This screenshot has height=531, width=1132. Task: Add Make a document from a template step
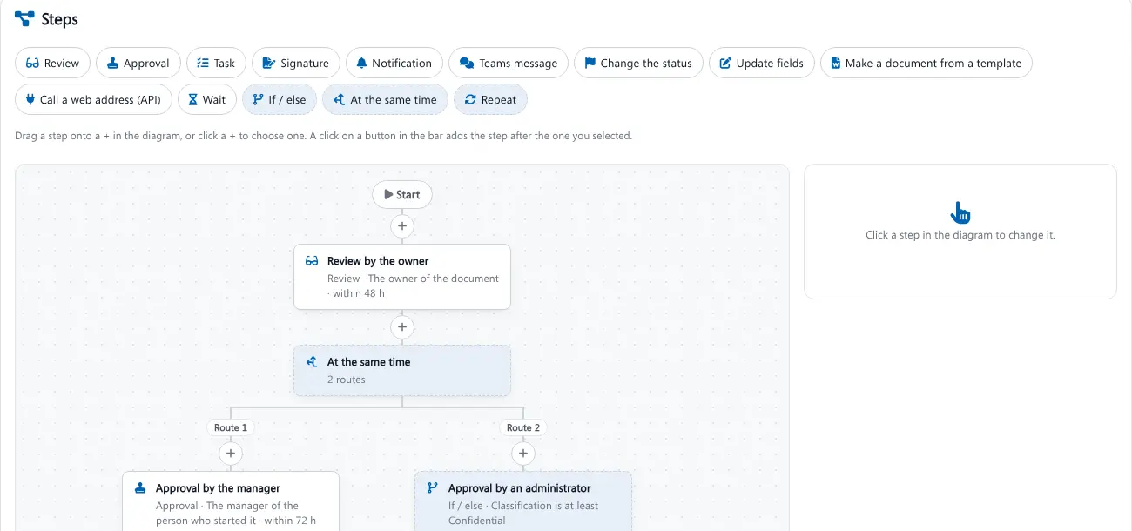pyautogui.click(x=926, y=63)
